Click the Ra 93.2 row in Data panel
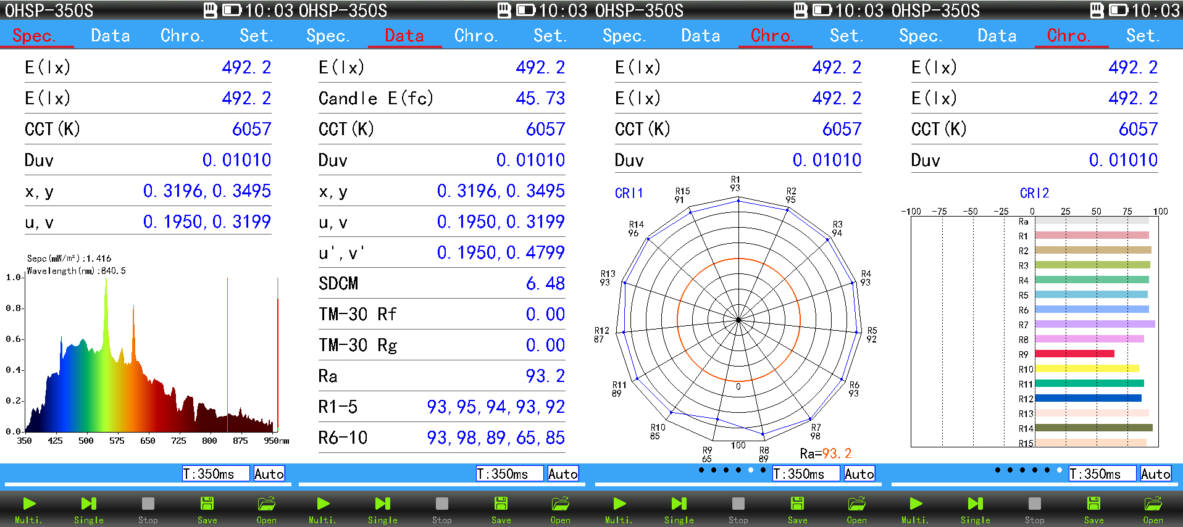 pos(441,376)
